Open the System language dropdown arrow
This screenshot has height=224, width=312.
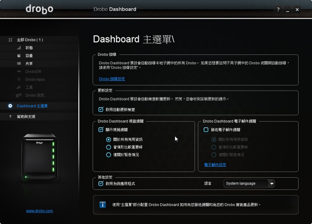pyautogui.click(x=272, y=184)
